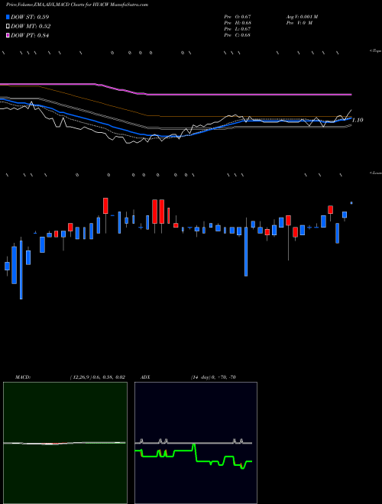Click the 'Avg V: 0.001 M' volume text
The height and width of the screenshot is (504, 382).
pos(302,17)
